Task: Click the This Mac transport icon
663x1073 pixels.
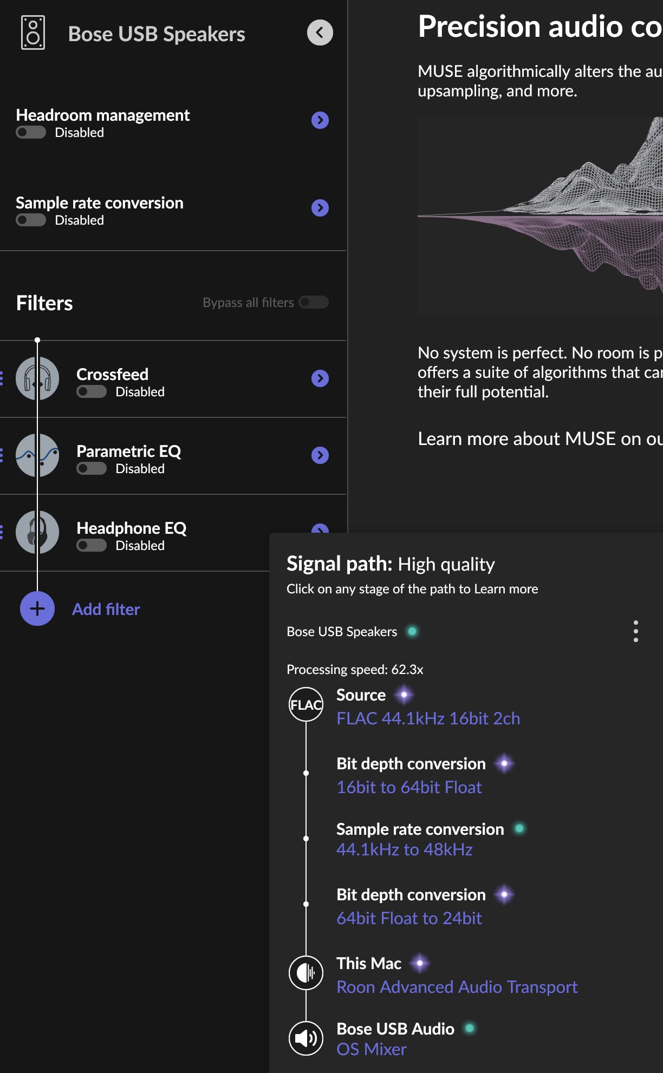Action: 306,973
